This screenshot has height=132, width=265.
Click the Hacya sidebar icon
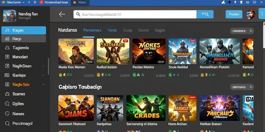(7, 39)
